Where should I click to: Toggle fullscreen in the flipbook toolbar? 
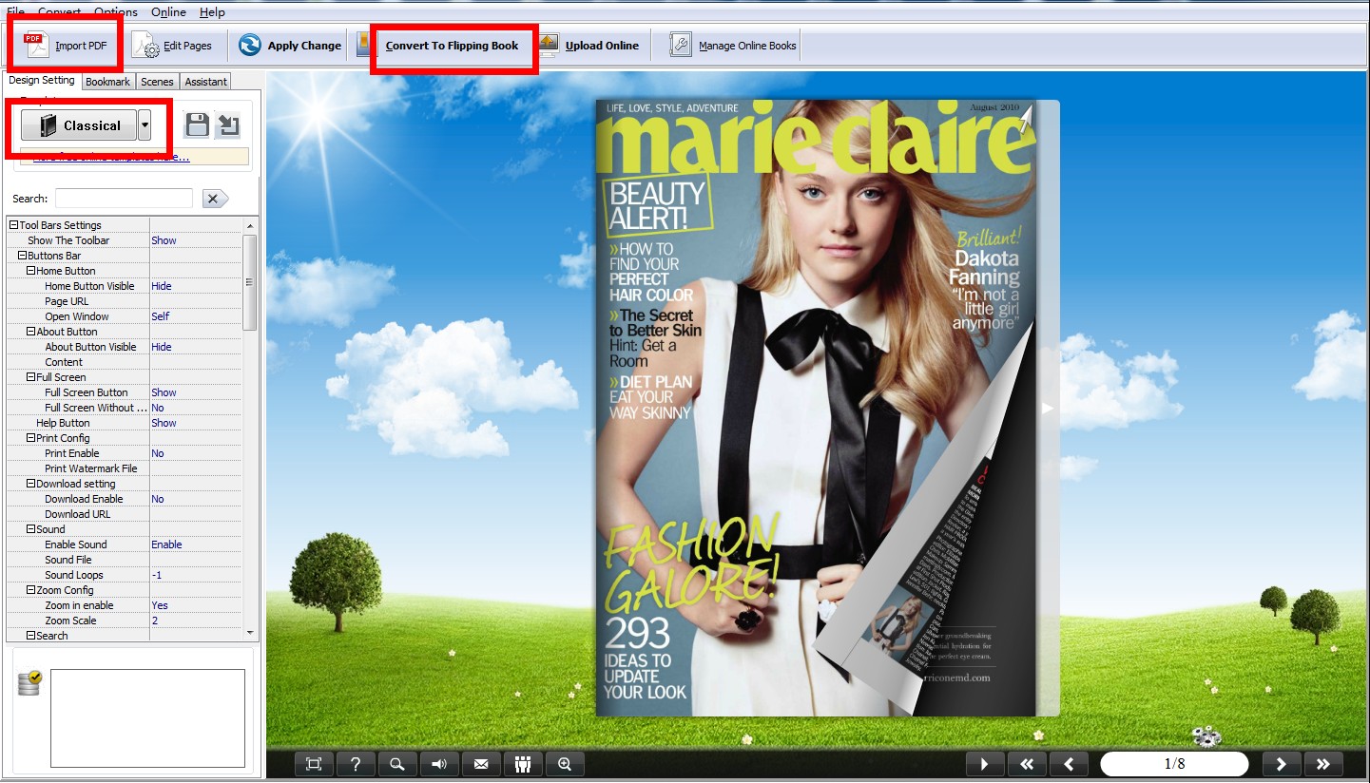tap(314, 764)
